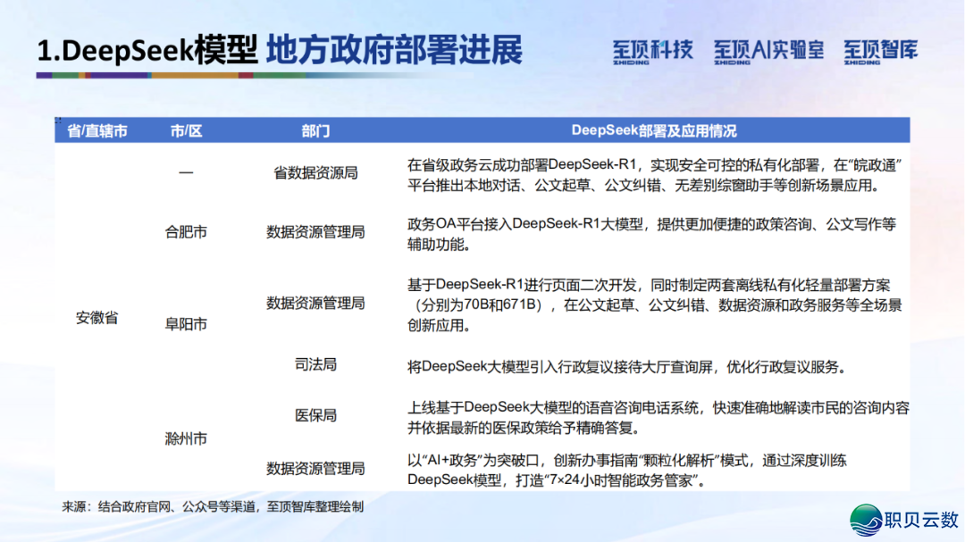Select 数据资源管理局 in the 合肥市 row
The height and width of the screenshot is (542, 965).
pyautogui.click(x=315, y=232)
